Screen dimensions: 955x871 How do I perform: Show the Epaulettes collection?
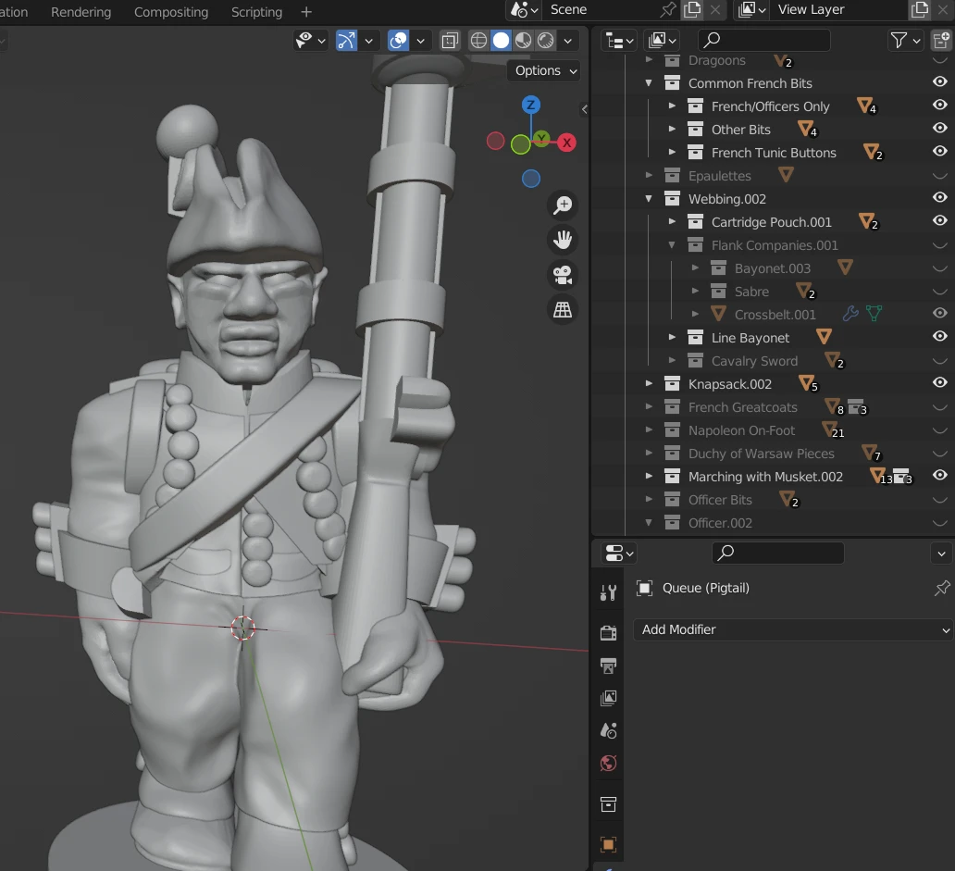[940, 176]
